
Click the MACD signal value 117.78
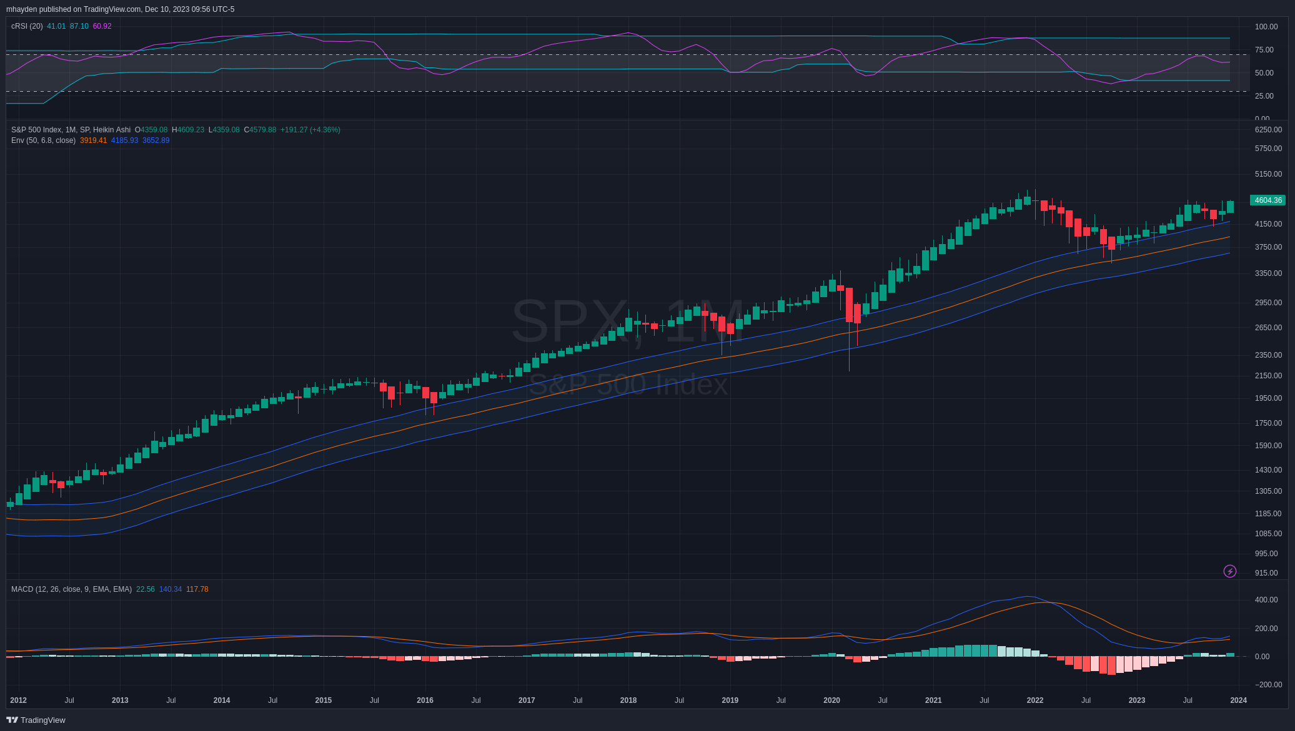pos(197,589)
